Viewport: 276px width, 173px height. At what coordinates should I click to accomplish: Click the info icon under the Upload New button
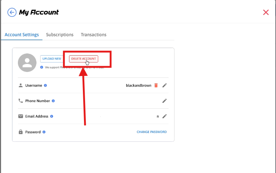pos(42,67)
